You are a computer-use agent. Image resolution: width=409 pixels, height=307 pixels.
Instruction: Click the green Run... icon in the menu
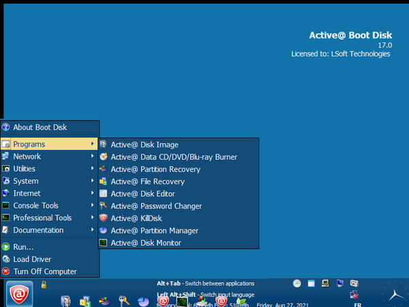point(5,247)
